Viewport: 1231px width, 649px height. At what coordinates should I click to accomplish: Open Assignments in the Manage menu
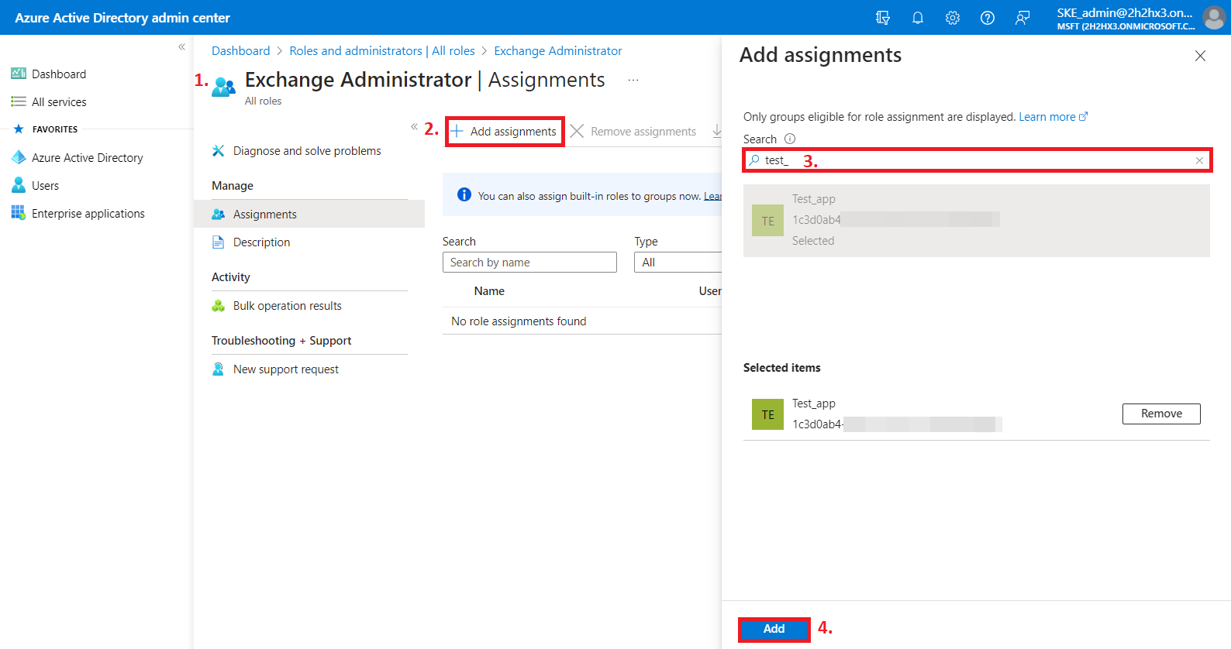click(264, 215)
